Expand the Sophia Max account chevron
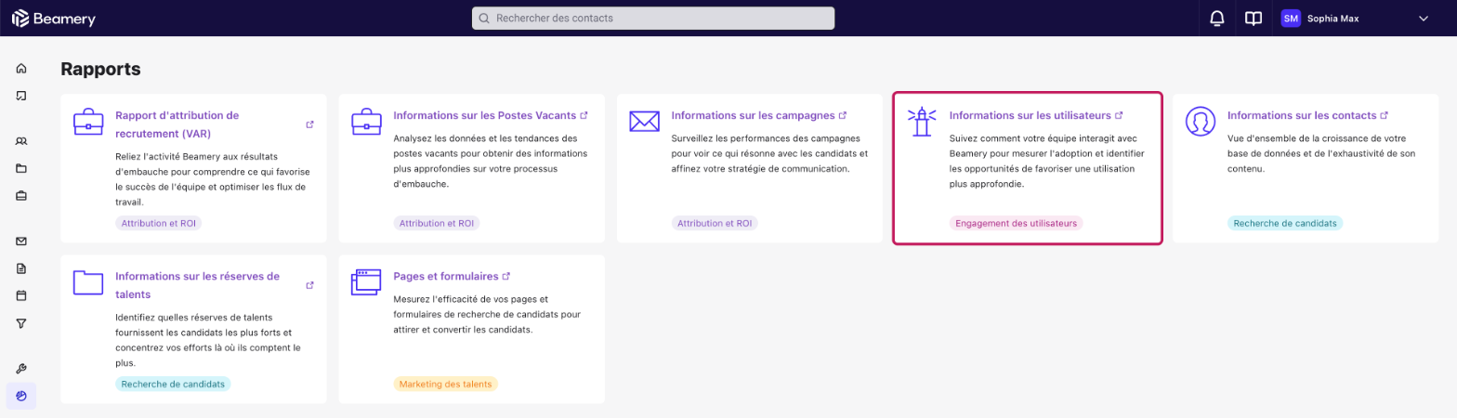 click(x=1423, y=19)
